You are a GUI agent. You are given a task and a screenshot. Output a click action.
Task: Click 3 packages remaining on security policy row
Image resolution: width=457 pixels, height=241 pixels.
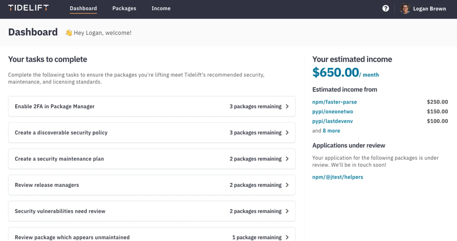(256, 133)
